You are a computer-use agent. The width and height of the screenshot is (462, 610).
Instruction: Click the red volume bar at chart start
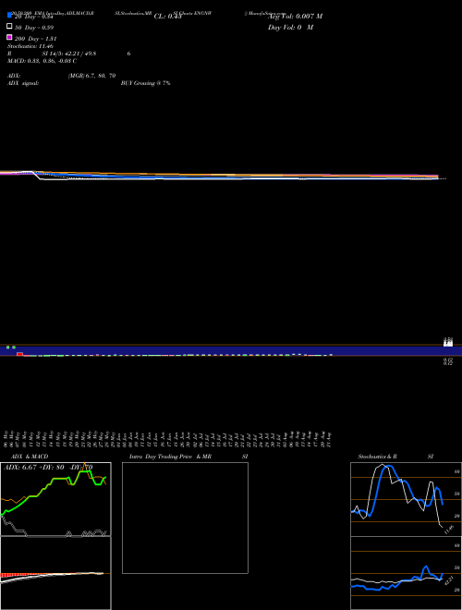click(19, 354)
